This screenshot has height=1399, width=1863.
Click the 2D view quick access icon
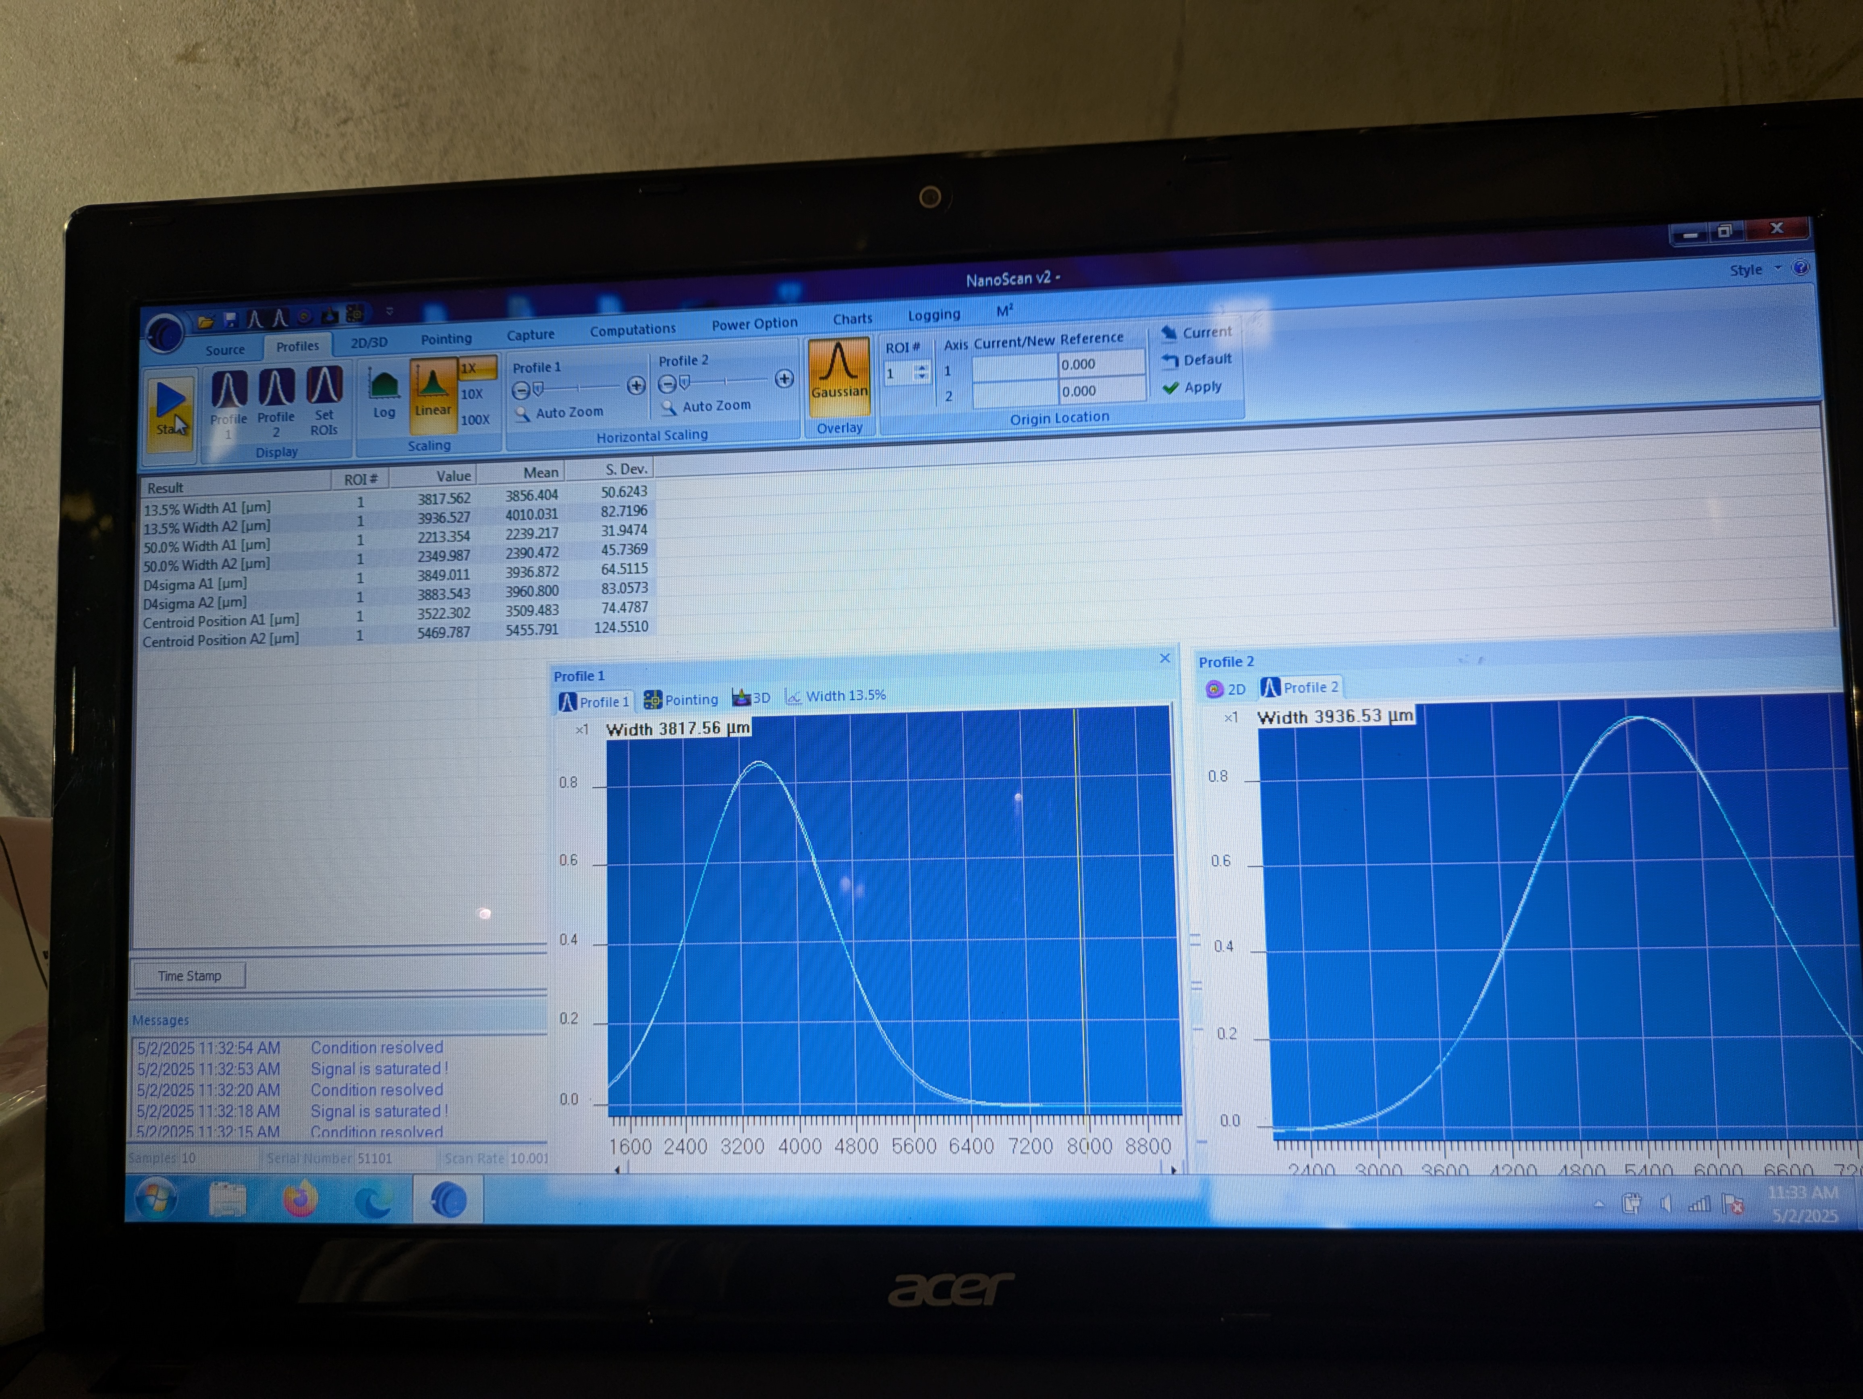(x=305, y=317)
